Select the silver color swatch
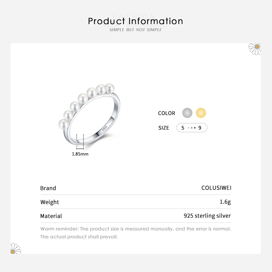The width and height of the screenshot is (272, 272). 187,113
